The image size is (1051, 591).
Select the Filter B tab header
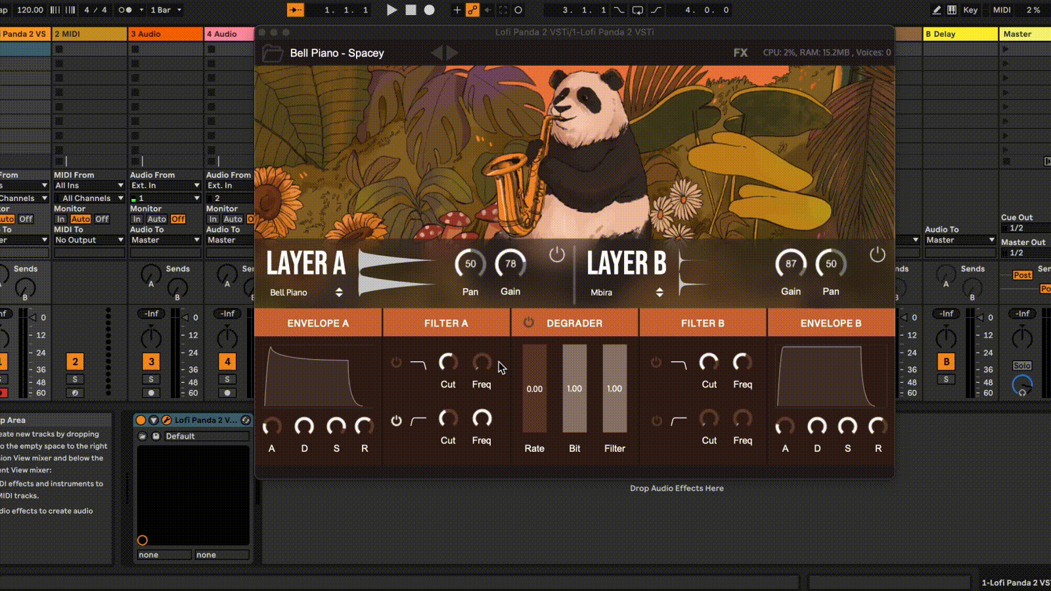tap(702, 323)
